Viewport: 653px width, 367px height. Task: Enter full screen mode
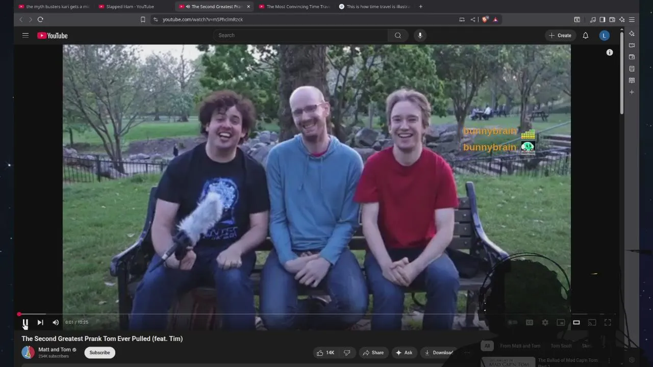coord(608,322)
